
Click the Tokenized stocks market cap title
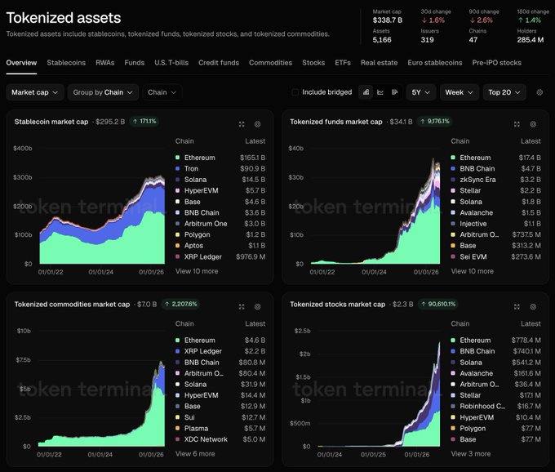(x=337, y=305)
